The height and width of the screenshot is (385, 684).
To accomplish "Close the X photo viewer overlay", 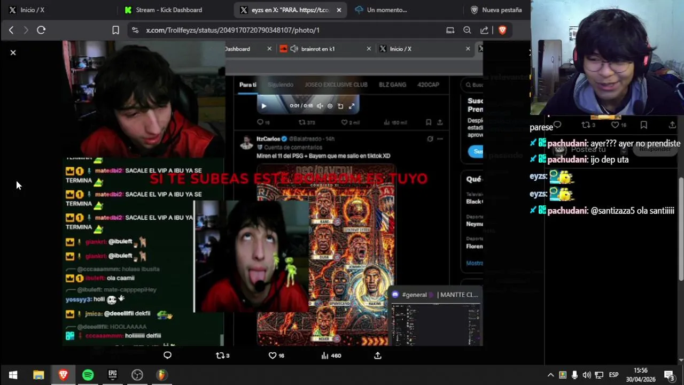I will point(13,52).
